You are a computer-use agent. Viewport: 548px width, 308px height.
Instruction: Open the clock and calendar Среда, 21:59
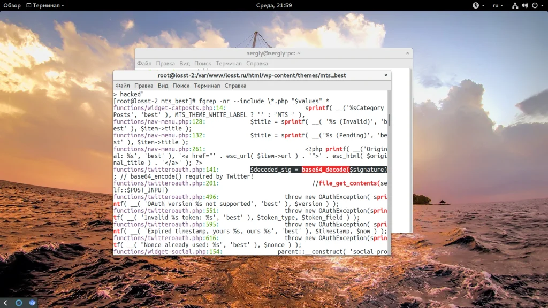pos(274,5)
